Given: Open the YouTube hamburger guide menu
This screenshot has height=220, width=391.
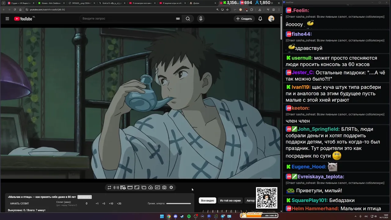Looking at the screenshot, I should click(7, 19).
